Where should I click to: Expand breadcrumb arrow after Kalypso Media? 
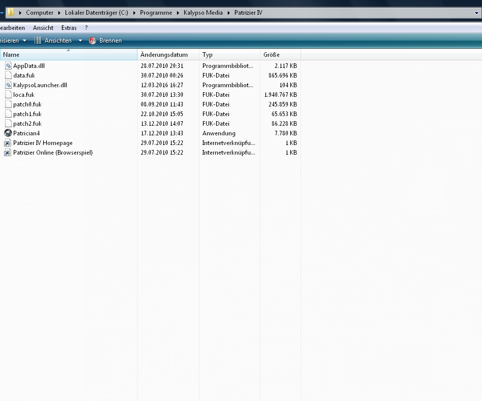229,13
